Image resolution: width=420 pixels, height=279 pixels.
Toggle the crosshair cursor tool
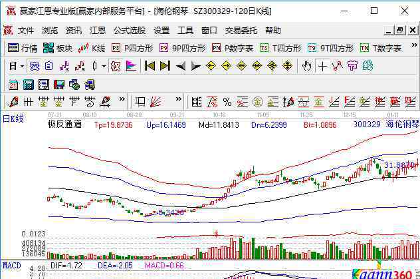[x=322, y=66]
